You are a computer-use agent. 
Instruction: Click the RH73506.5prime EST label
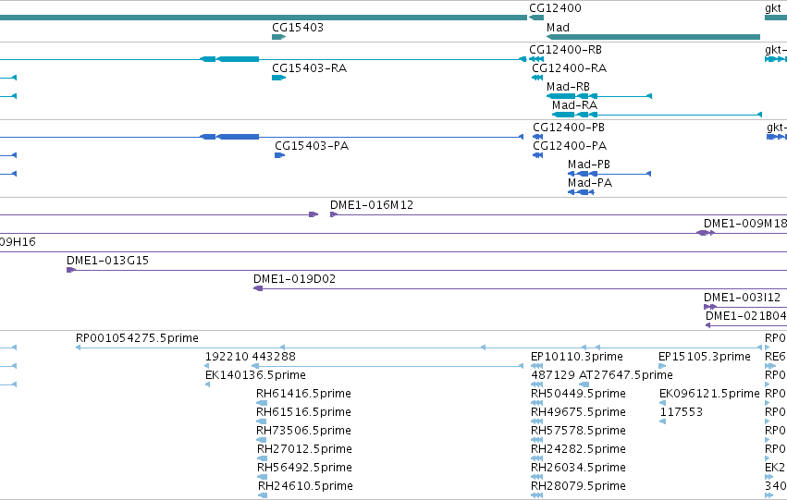click(303, 431)
